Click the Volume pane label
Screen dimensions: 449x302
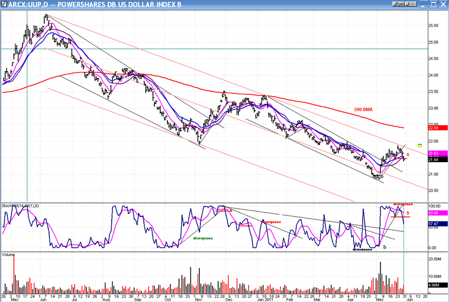pos(9,254)
